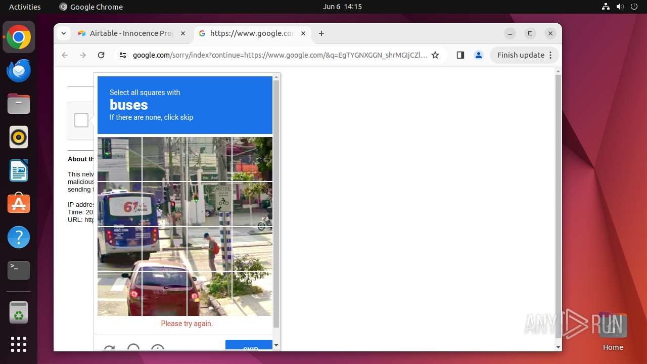This screenshot has height=364, width=647.
Task: Select captcha tile with bicycle lane sign
Action: tap(210, 204)
